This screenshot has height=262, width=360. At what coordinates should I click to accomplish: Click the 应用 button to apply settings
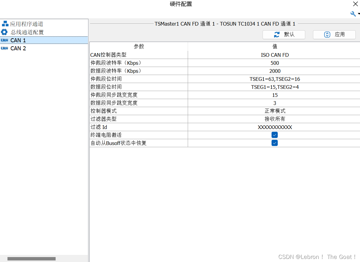[x=334, y=35]
